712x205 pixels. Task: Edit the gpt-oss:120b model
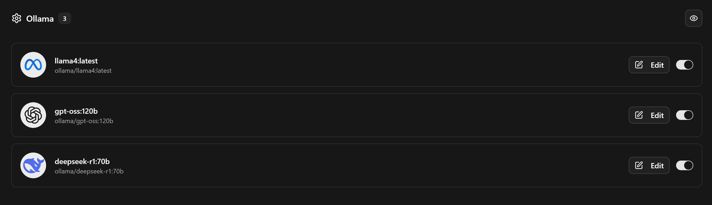(648, 115)
